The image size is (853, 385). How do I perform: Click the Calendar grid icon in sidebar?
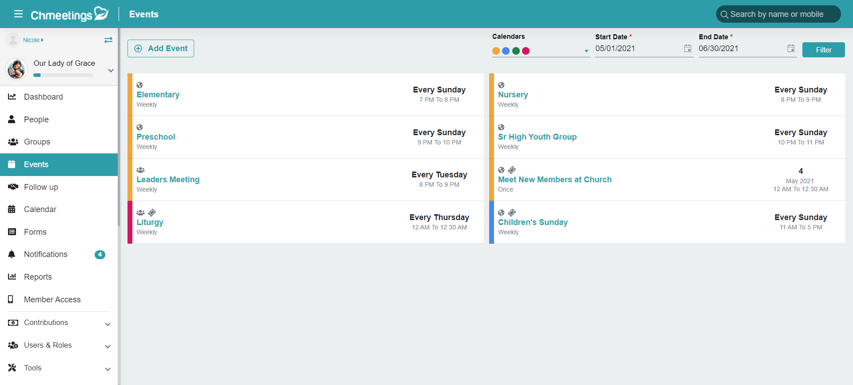pyautogui.click(x=12, y=209)
